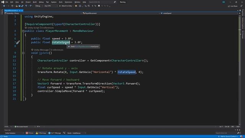Click the Open File folder icon
Screen dimensions: 245x138
16,6
